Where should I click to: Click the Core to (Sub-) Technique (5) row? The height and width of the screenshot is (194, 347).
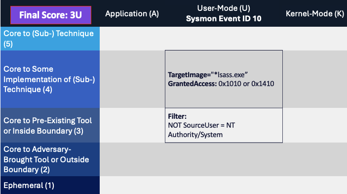coord(50,39)
